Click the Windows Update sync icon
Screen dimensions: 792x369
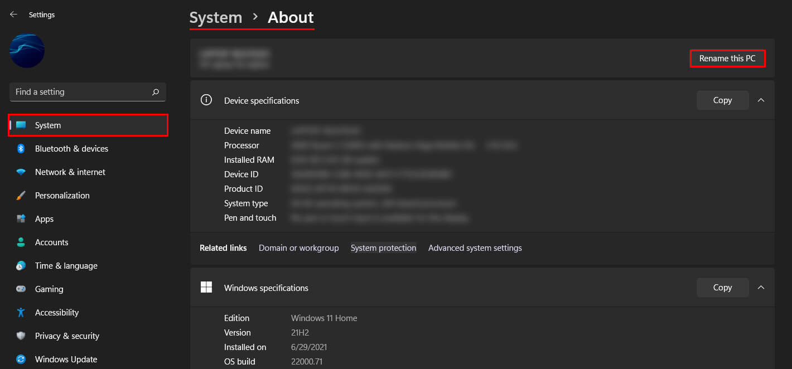coord(21,360)
